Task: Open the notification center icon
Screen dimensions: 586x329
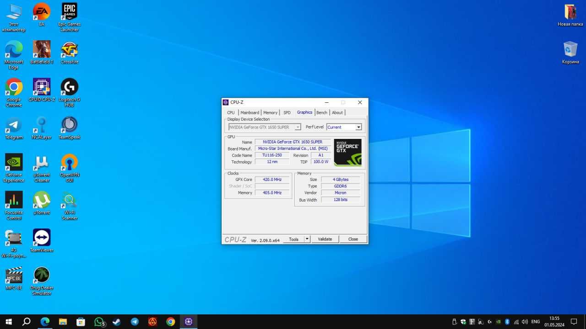Action: click(x=574, y=322)
